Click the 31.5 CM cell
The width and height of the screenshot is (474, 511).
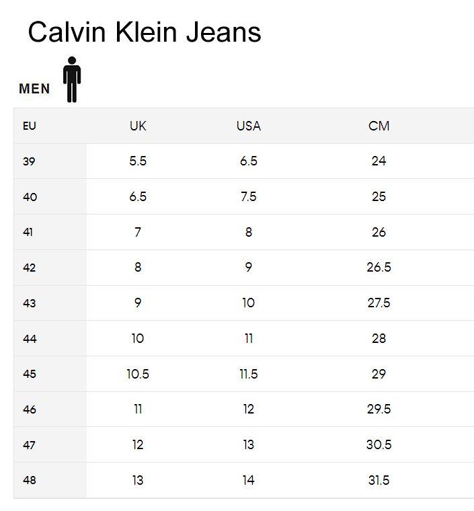tap(379, 480)
